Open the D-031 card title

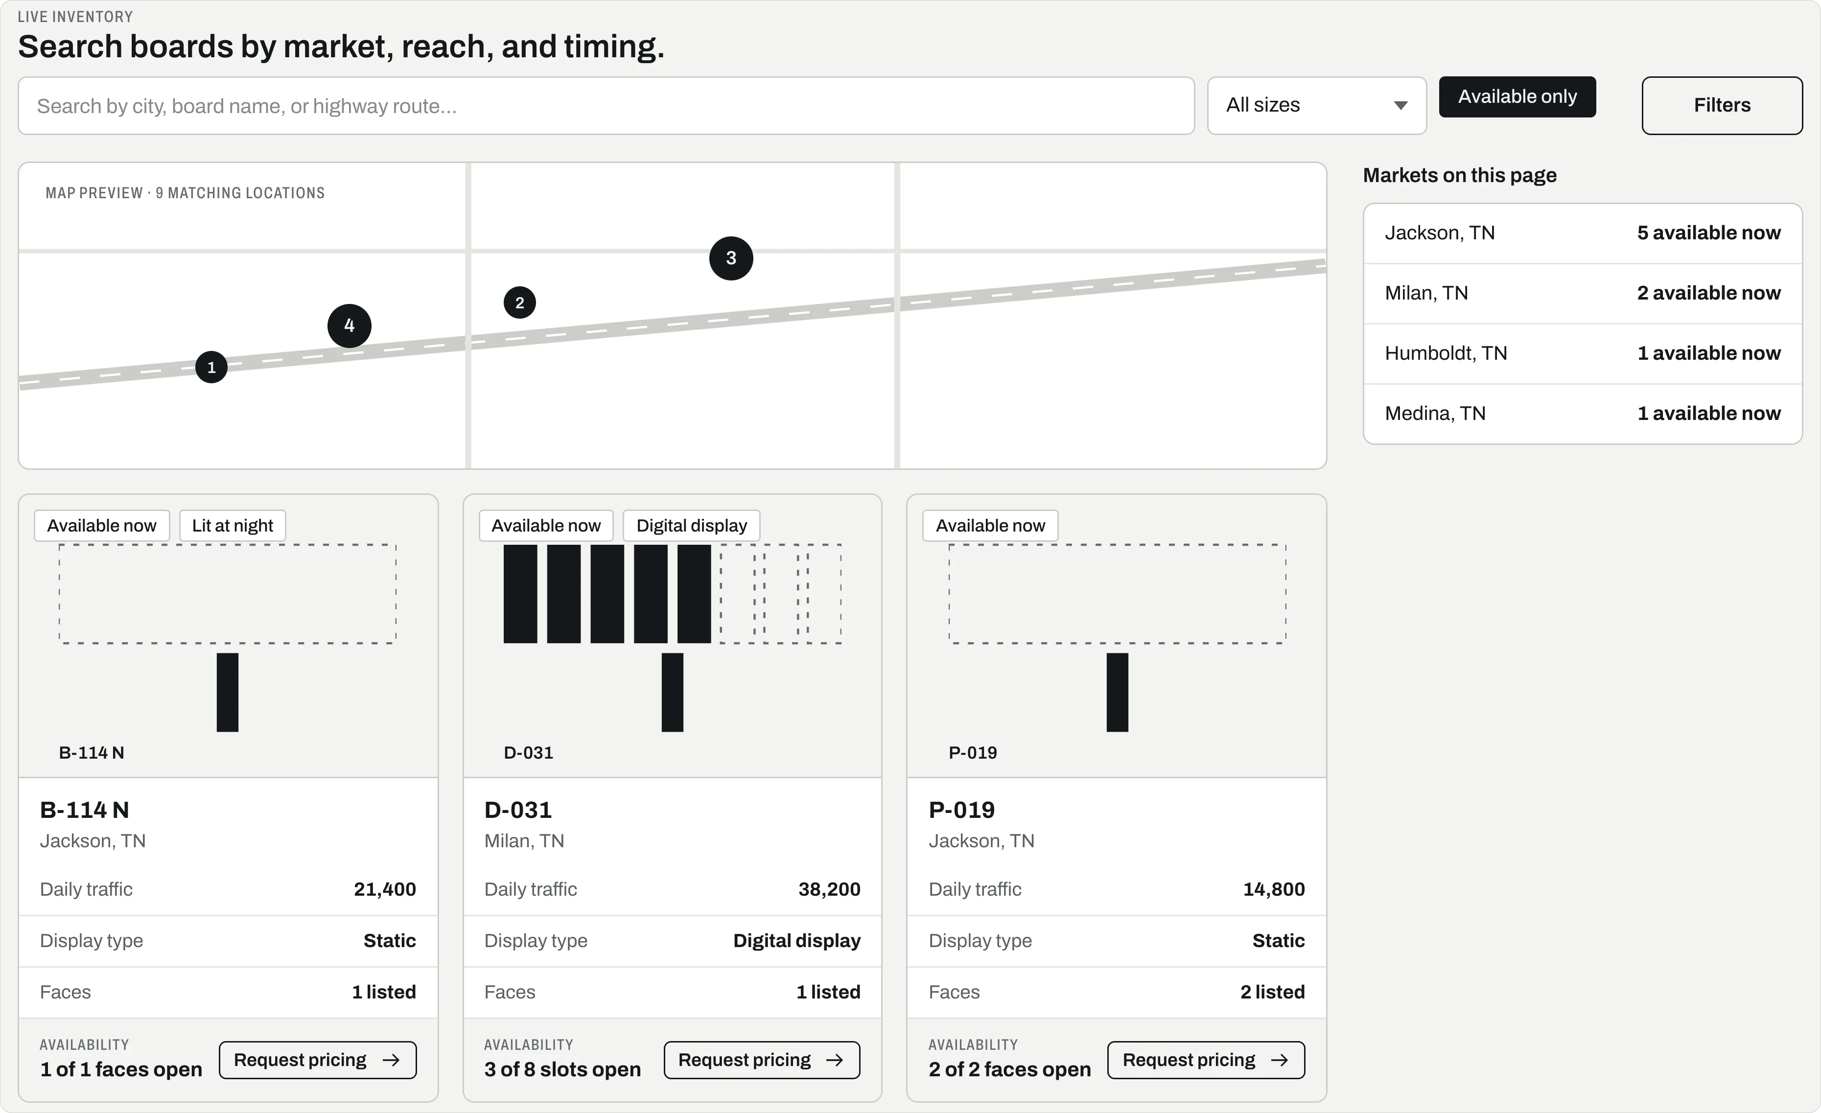tap(518, 810)
